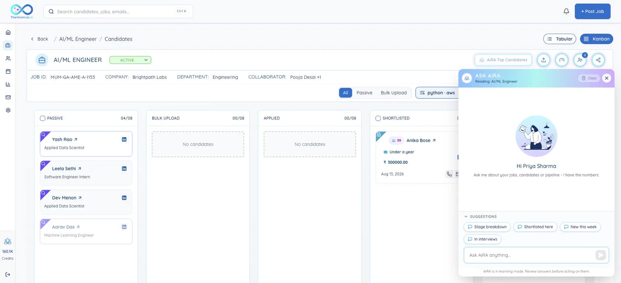
Task: Open Yash Rao's LinkedIn icon
Action: 124,139
